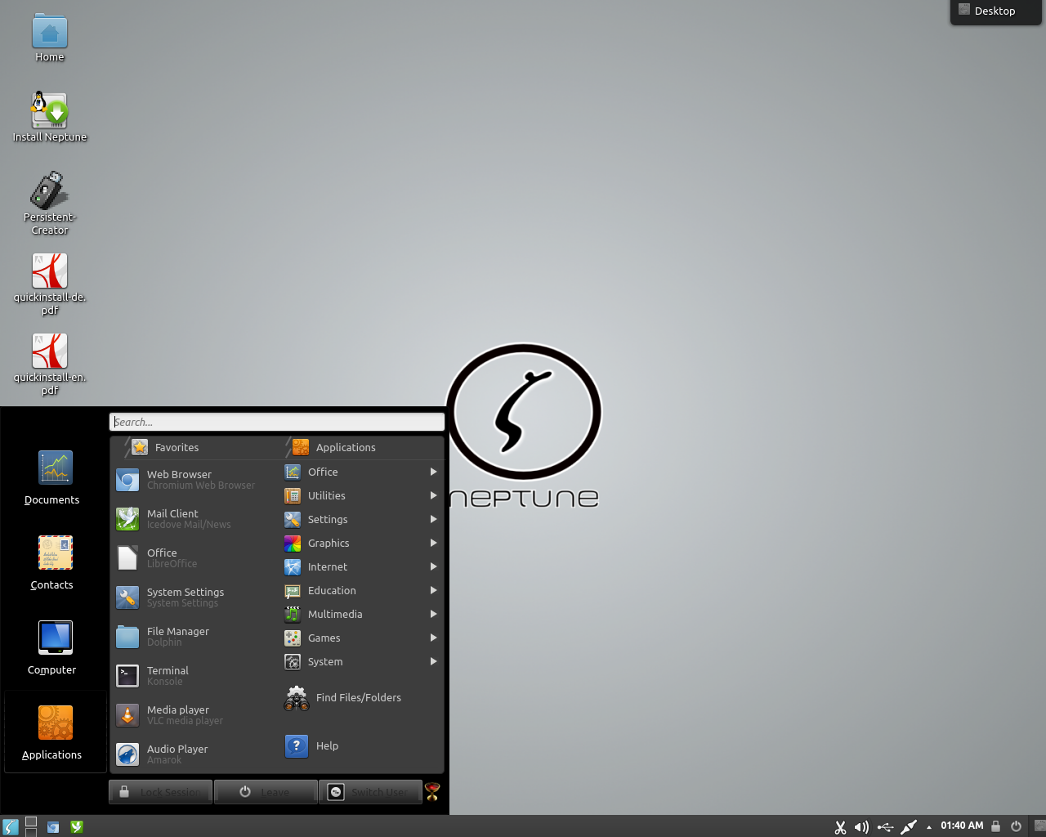Click the blue quick-launch icon in taskbar
Viewport: 1046px width, 837px height.
(x=53, y=826)
